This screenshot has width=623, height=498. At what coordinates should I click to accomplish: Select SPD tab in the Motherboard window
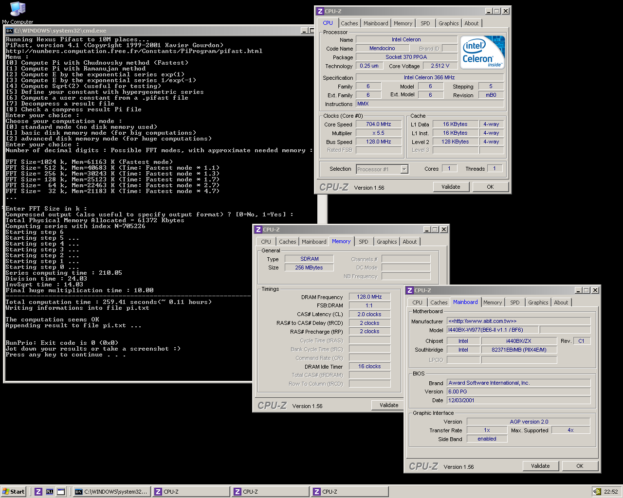click(515, 302)
